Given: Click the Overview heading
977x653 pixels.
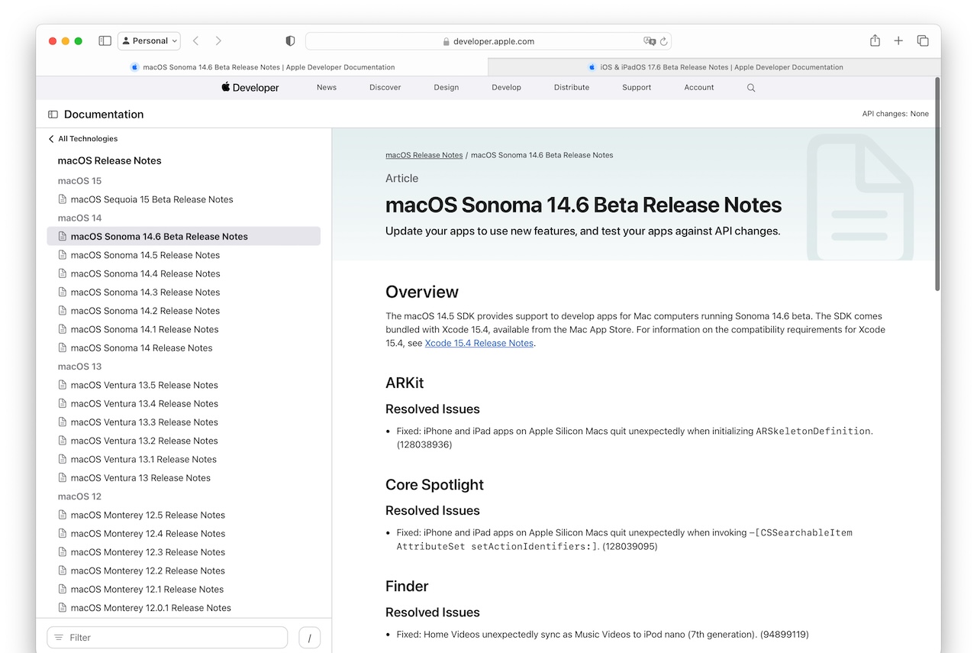Looking at the screenshot, I should tap(422, 293).
